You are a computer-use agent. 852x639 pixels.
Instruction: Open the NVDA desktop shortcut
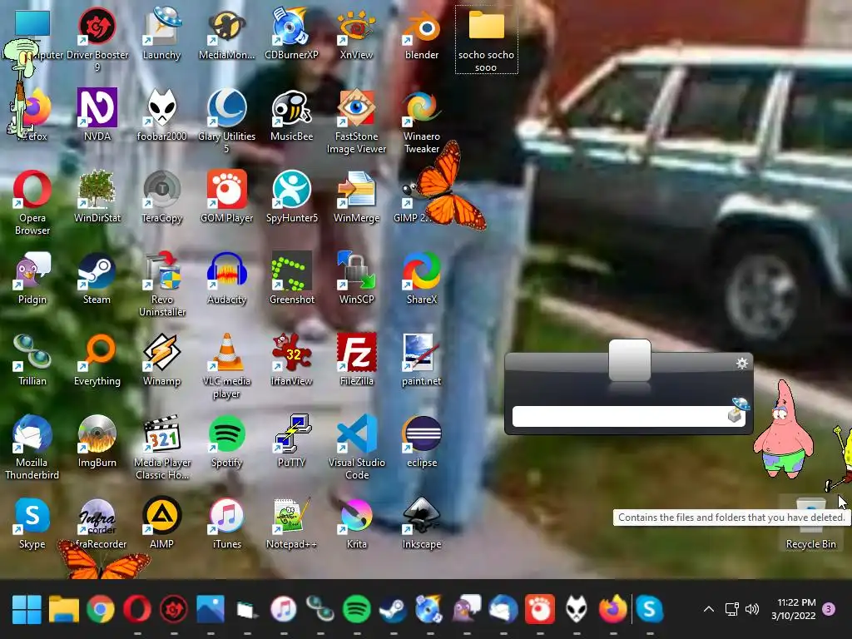pos(97,115)
